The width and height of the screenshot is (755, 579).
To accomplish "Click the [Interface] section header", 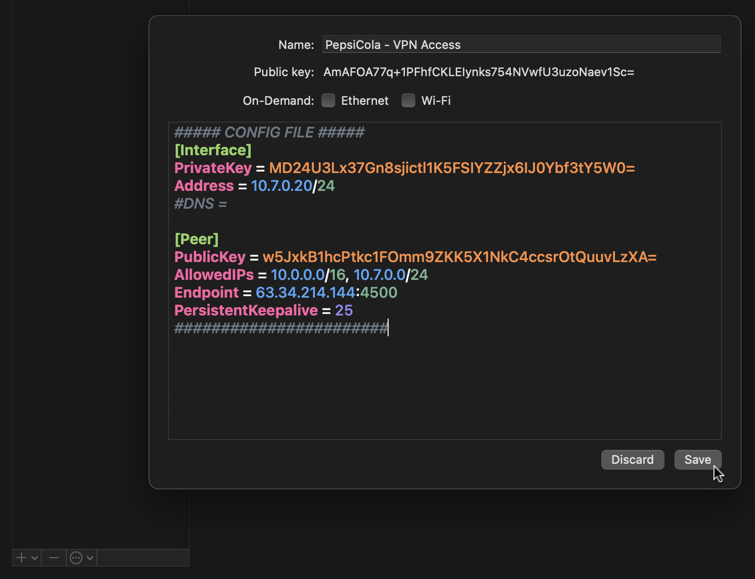I will 213,150.
